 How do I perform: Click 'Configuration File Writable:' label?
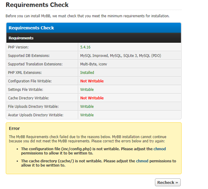click(x=30, y=81)
